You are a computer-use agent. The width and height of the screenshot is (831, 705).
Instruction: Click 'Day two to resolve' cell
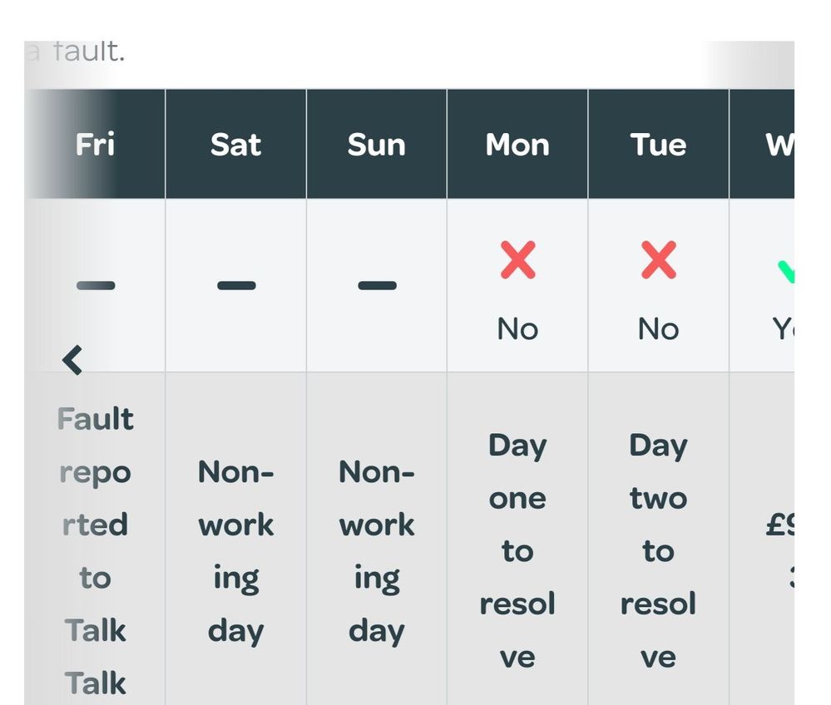tap(658, 539)
